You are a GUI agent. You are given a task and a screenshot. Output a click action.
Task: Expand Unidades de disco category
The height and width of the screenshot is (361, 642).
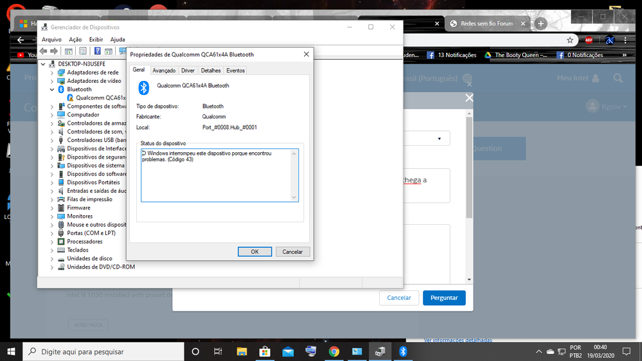[x=52, y=259]
